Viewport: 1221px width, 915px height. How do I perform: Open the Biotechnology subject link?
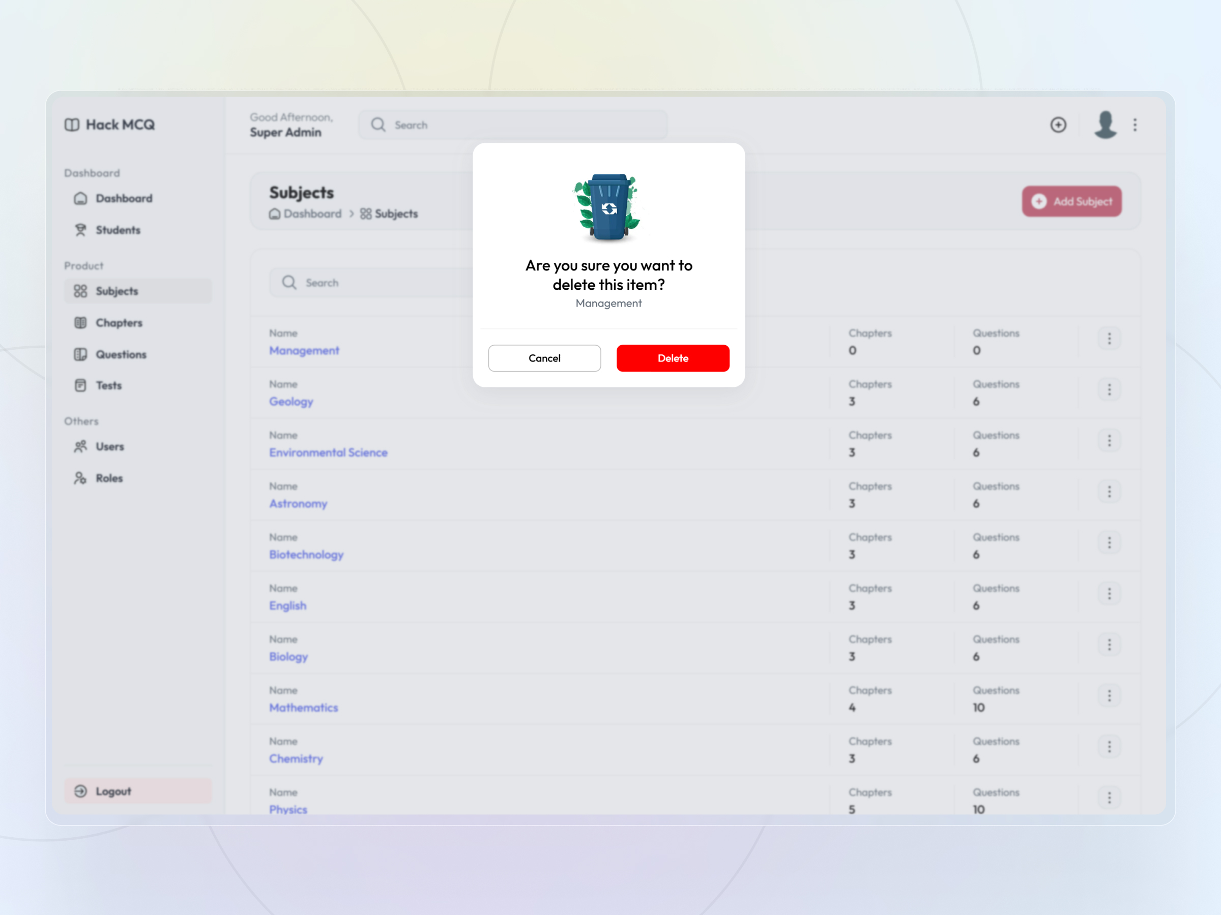(x=306, y=555)
